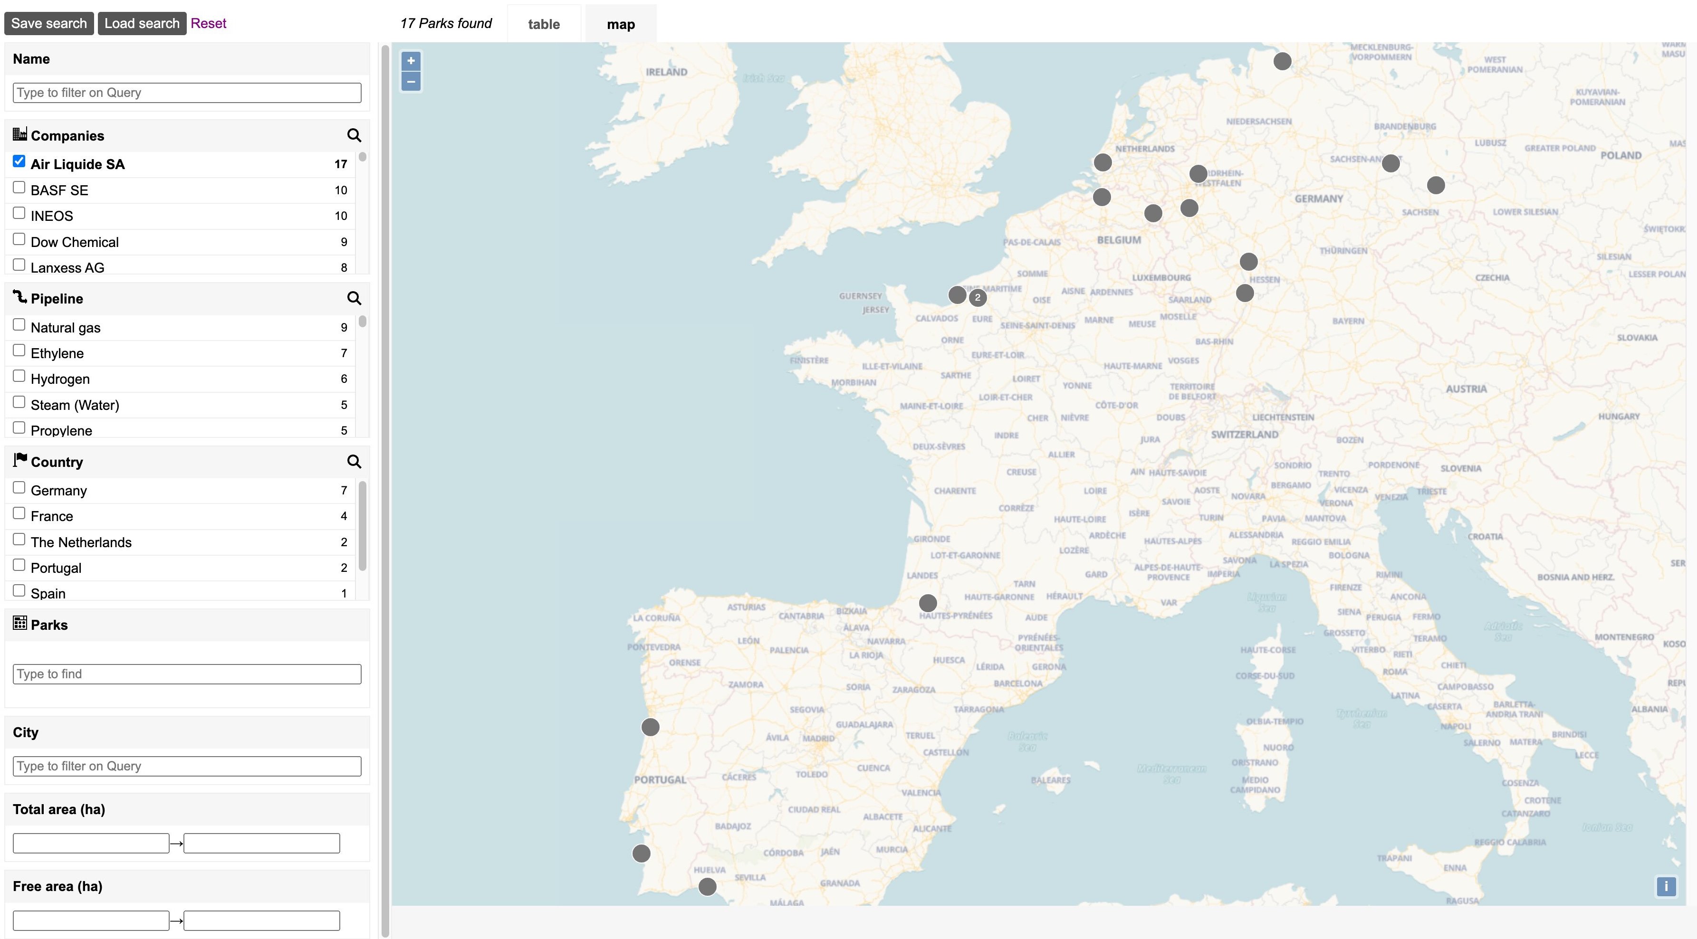The height and width of the screenshot is (939, 1697).
Task: Click the Load search button
Action: coord(142,23)
